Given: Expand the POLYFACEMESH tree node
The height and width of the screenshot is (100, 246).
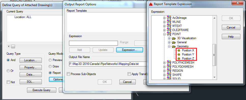Looking at the screenshot, I should point(164,63).
